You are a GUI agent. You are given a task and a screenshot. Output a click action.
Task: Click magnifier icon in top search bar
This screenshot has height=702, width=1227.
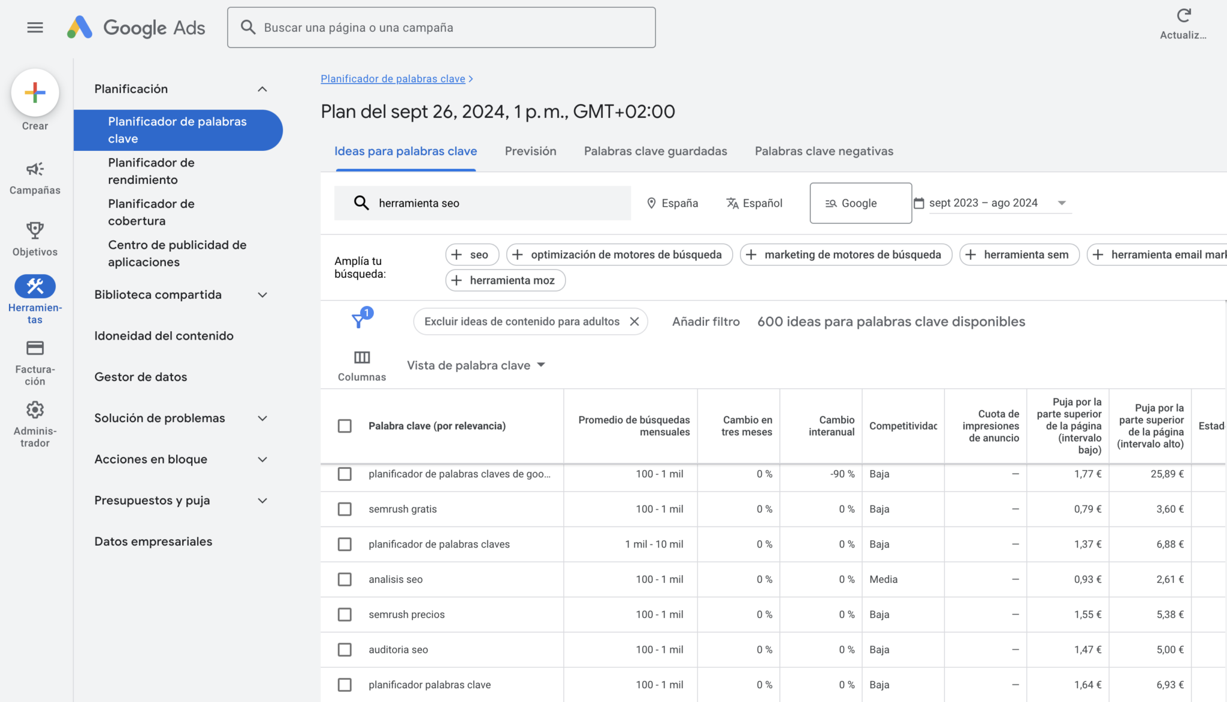tap(248, 27)
